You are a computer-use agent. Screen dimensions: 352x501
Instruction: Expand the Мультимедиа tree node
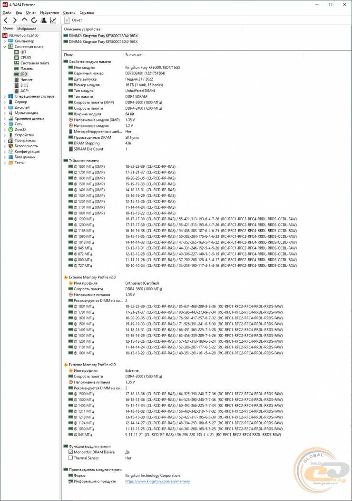pos(4,113)
